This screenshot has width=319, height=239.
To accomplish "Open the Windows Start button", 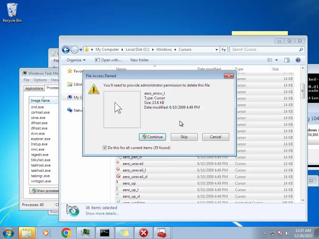I will coord(8,233).
